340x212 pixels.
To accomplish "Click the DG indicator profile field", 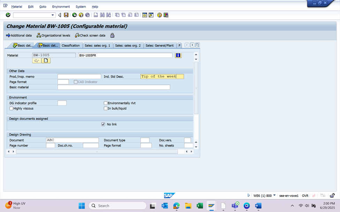I will coord(62,103).
